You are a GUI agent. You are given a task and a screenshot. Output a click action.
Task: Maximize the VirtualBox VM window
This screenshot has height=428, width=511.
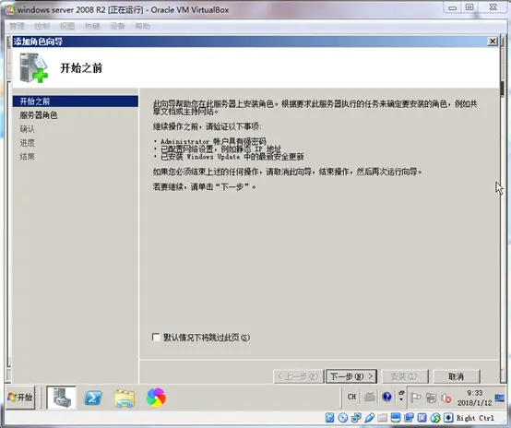(469, 8)
